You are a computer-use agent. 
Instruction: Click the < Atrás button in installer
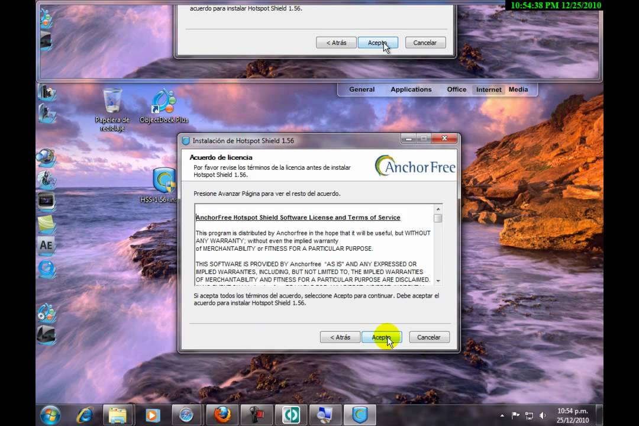point(340,337)
